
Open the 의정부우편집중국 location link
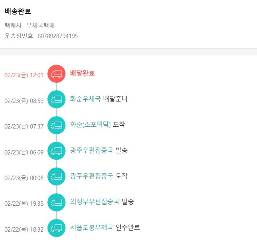[x=95, y=202]
